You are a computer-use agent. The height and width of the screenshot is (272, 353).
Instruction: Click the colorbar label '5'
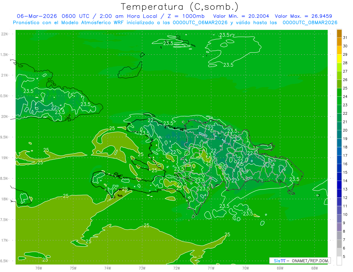click(344, 256)
